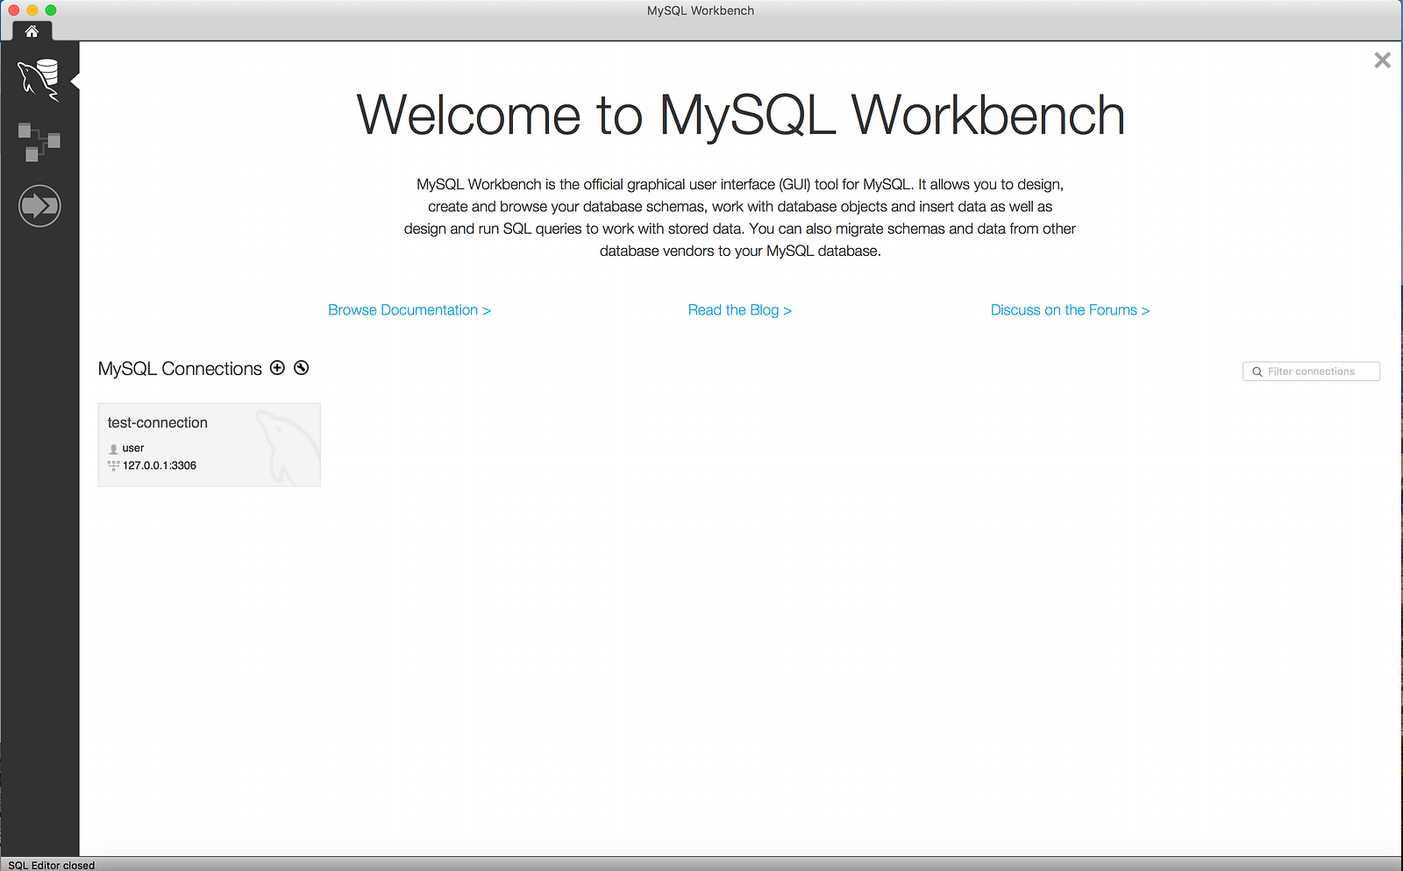Open the MySQL connections dolphin sidebar icon
This screenshot has width=1403, height=871.
pyautogui.click(x=39, y=80)
